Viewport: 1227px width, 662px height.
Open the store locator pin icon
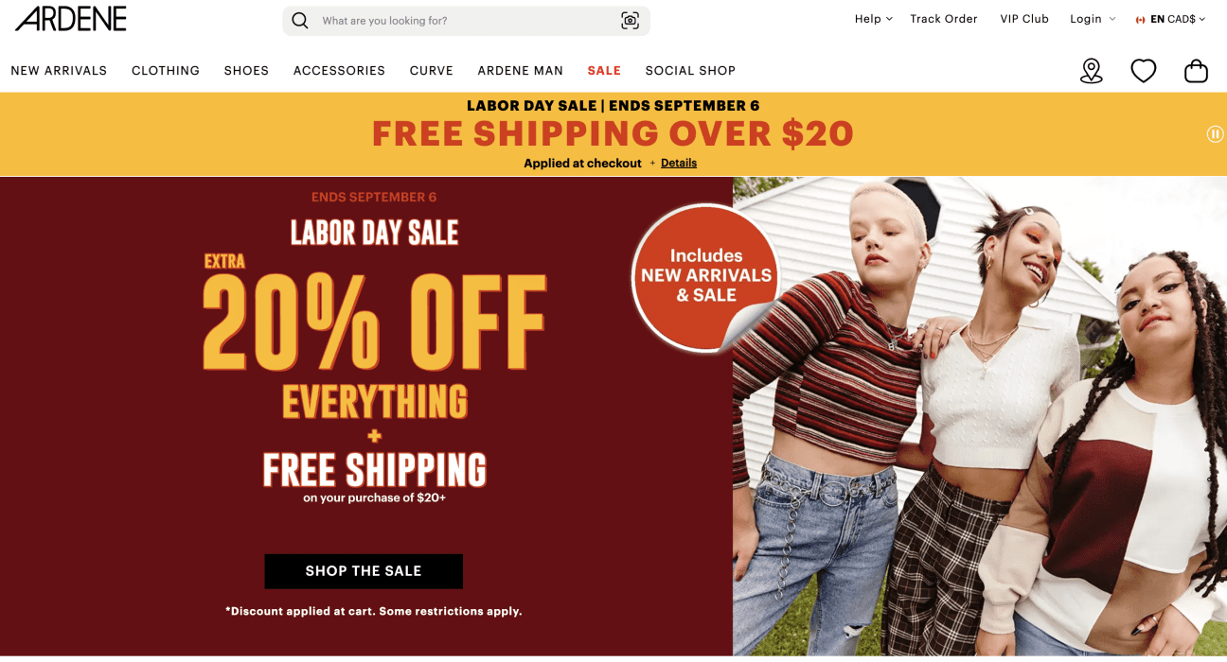(1092, 71)
